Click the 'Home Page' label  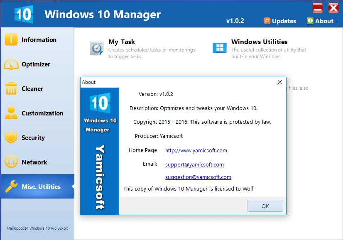(142, 150)
